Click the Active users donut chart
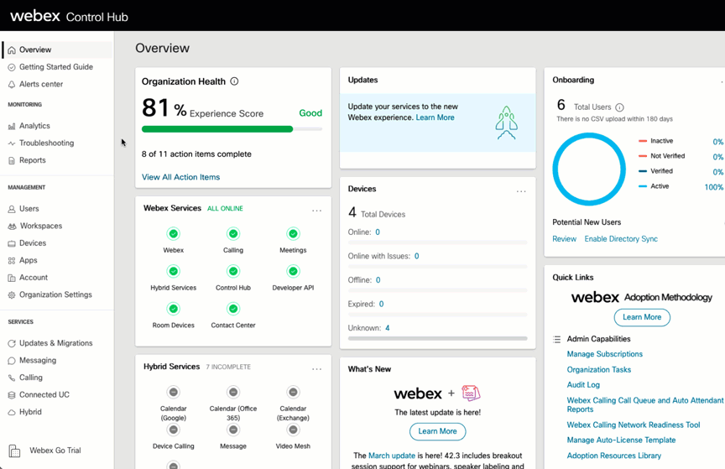 tap(589, 169)
